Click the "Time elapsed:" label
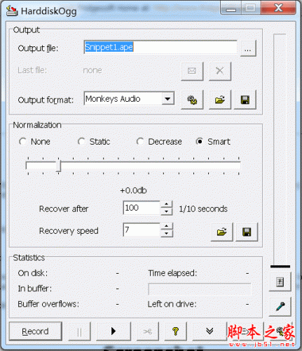The image size is (302, 351). 172,273
